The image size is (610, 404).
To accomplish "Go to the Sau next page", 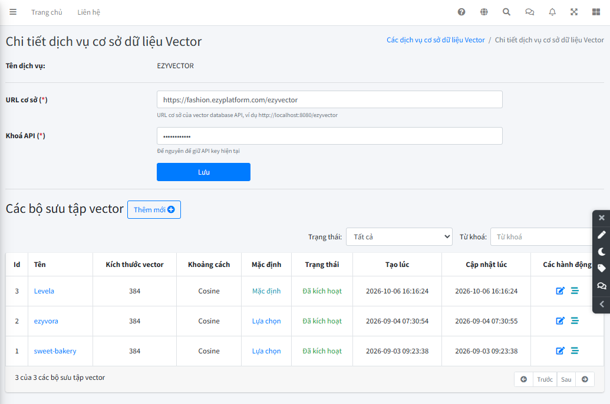I will pos(566,379).
